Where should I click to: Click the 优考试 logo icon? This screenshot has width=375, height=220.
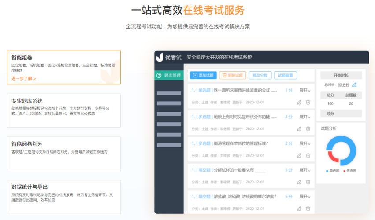pyautogui.click(x=160, y=58)
